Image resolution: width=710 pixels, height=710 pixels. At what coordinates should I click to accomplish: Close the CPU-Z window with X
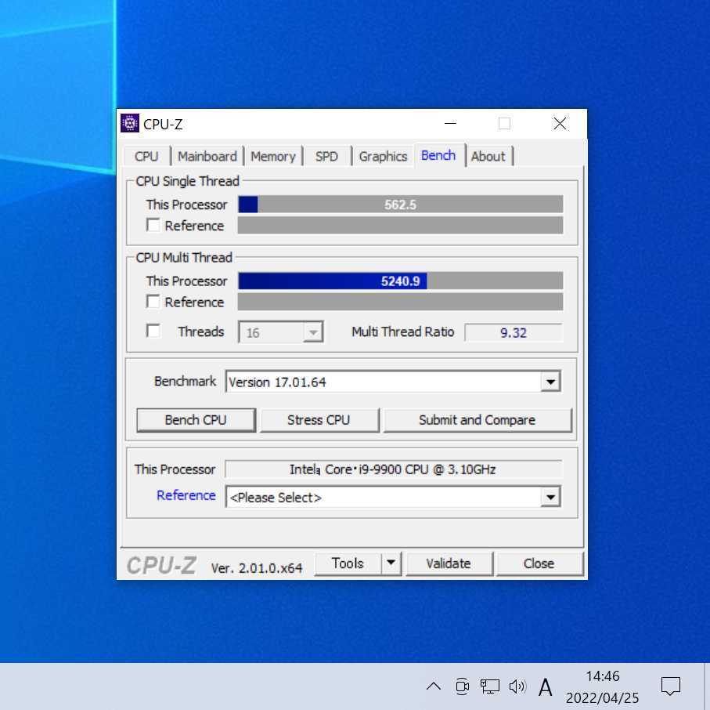[560, 123]
